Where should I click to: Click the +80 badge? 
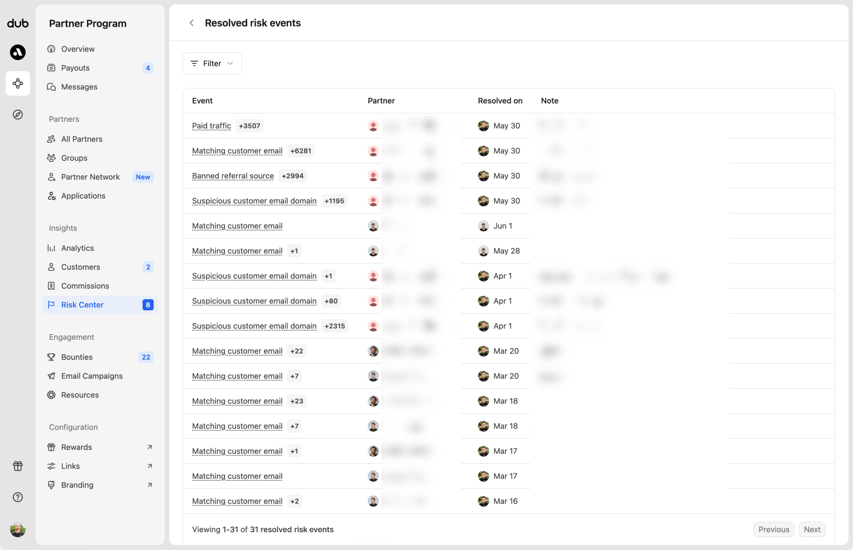tap(331, 301)
